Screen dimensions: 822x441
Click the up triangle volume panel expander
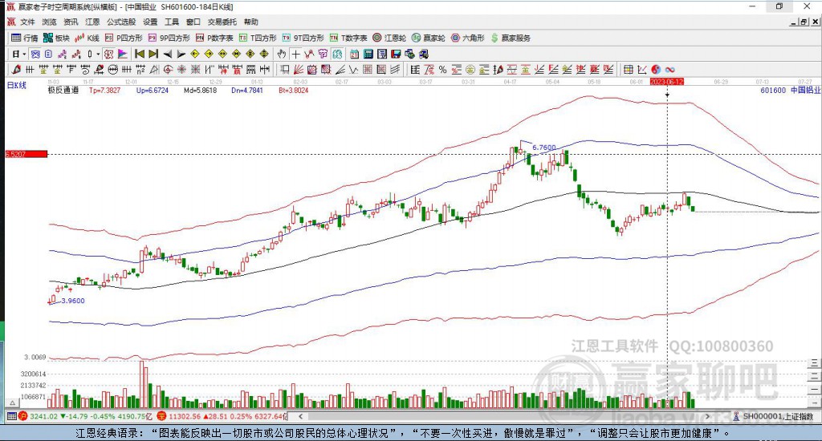click(13, 403)
